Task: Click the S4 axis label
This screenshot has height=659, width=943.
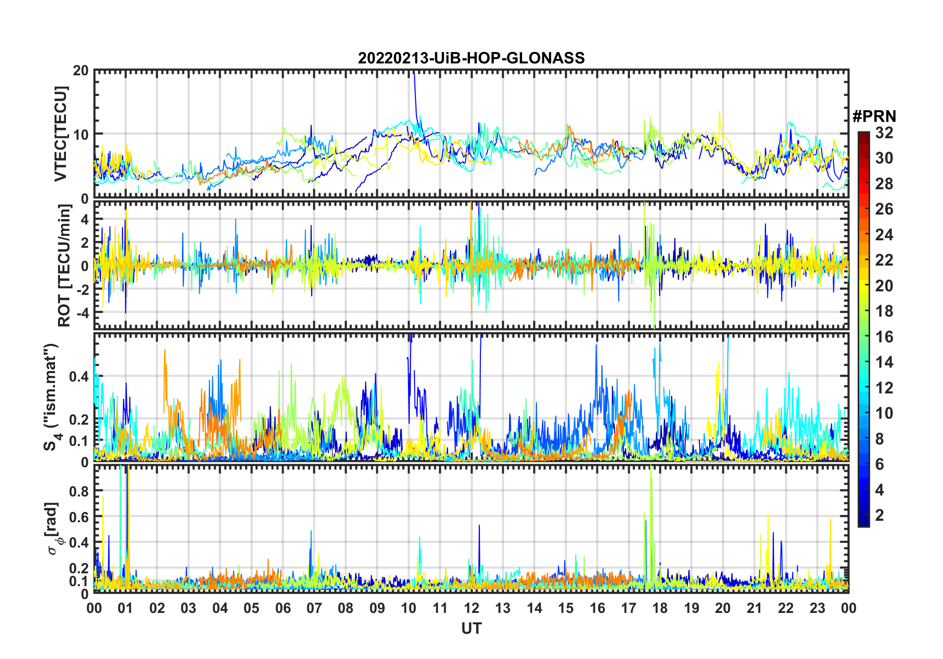Action: [x=51, y=397]
